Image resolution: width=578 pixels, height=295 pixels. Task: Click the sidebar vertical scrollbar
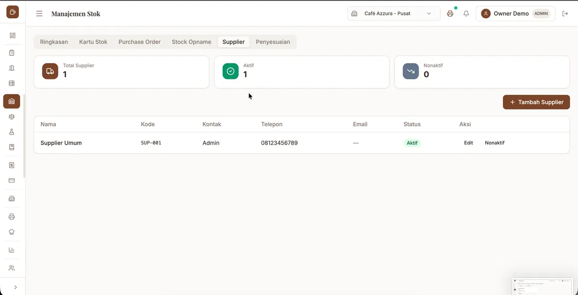tap(24, 135)
